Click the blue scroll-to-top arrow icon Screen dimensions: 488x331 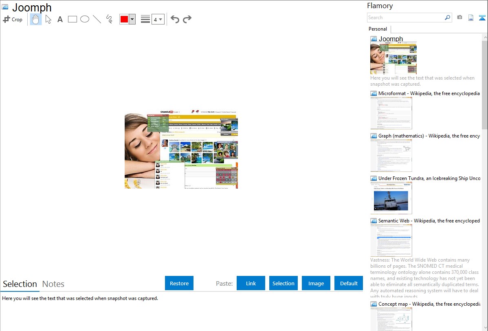(x=482, y=18)
